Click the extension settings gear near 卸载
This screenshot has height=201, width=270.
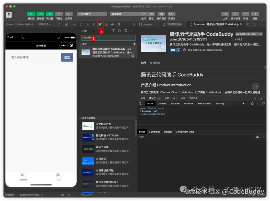pyautogui.click(x=184, y=50)
